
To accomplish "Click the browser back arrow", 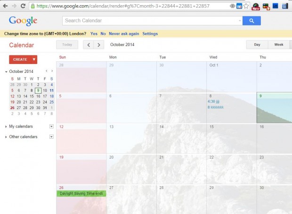I will click(x=5, y=6).
